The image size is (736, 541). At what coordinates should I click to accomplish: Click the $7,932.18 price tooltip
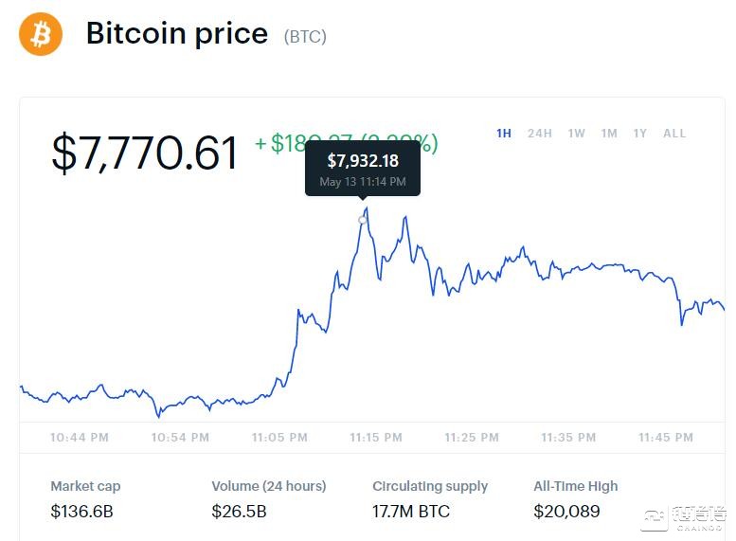click(x=363, y=169)
